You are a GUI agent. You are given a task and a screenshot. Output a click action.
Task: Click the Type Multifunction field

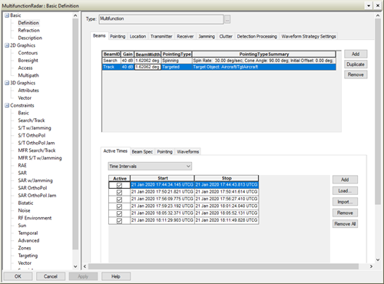point(161,19)
